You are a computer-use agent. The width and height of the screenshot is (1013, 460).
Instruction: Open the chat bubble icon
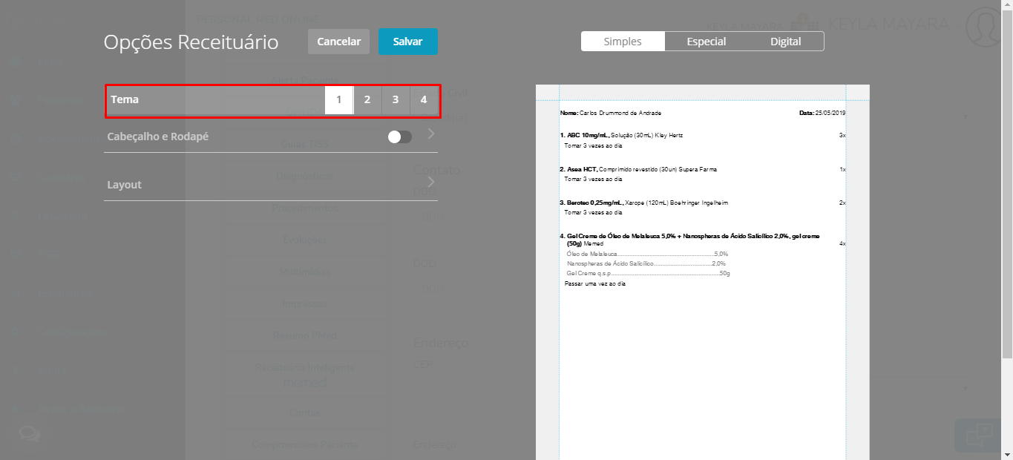coord(30,434)
